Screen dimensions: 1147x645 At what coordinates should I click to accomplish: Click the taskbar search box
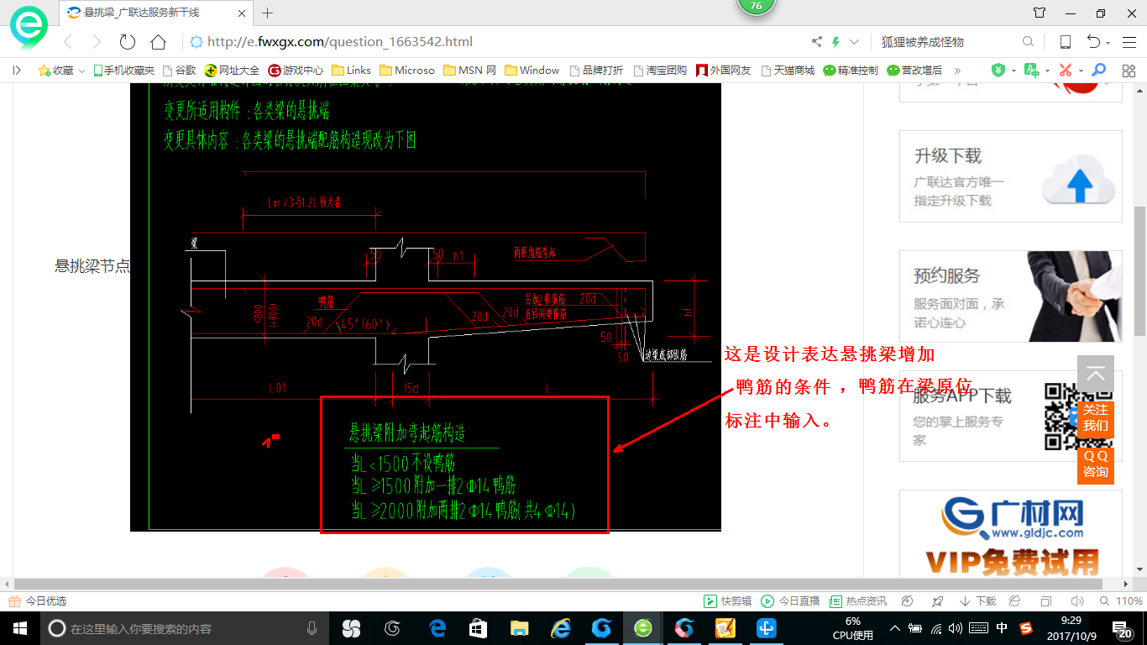pyautogui.click(x=183, y=628)
